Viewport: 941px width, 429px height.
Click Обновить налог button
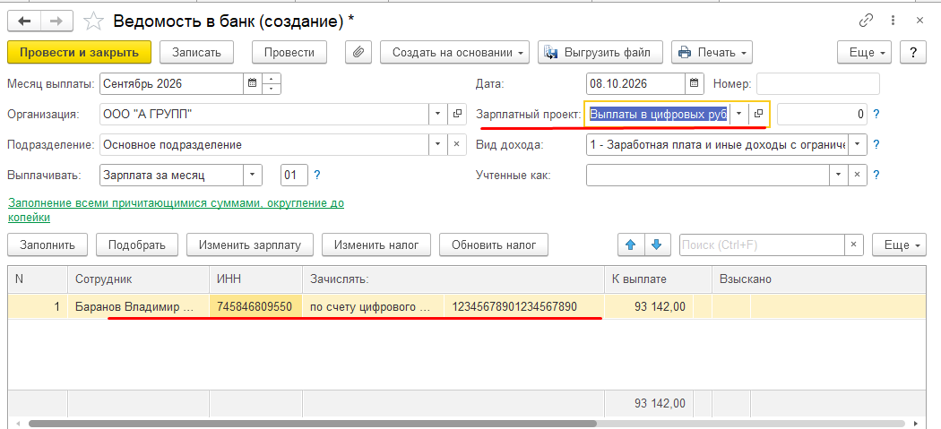click(x=493, y=245)
